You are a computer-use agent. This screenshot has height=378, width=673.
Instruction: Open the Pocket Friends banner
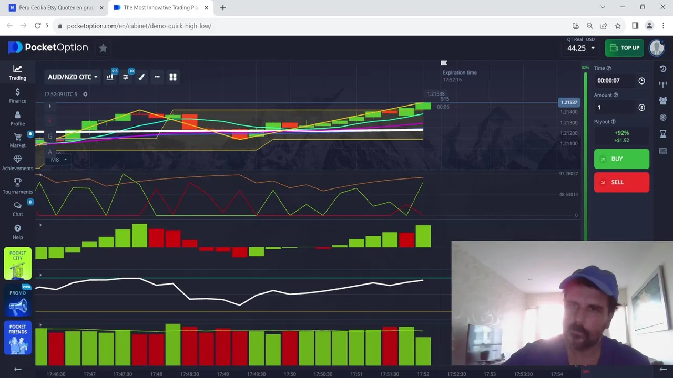click(17, 338)
